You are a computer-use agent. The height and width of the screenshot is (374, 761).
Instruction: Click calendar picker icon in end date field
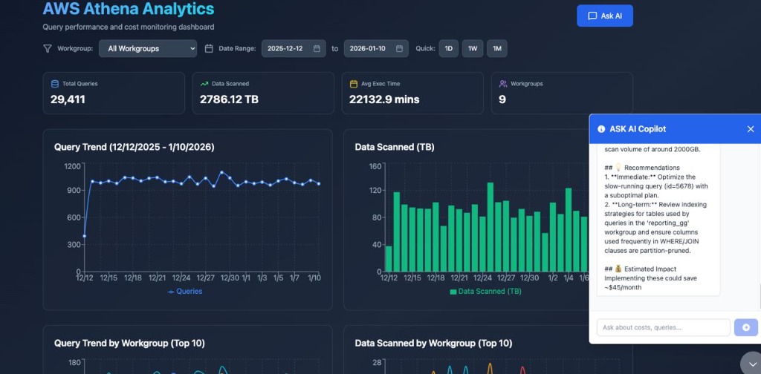pyautogui.click(x=399, y=48)
